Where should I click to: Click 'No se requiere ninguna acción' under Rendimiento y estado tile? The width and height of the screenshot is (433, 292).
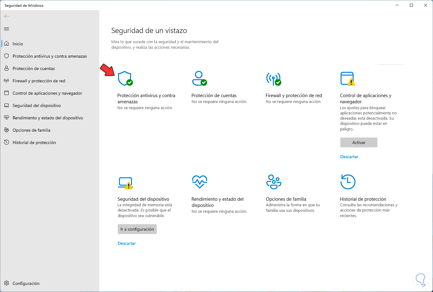219,212
